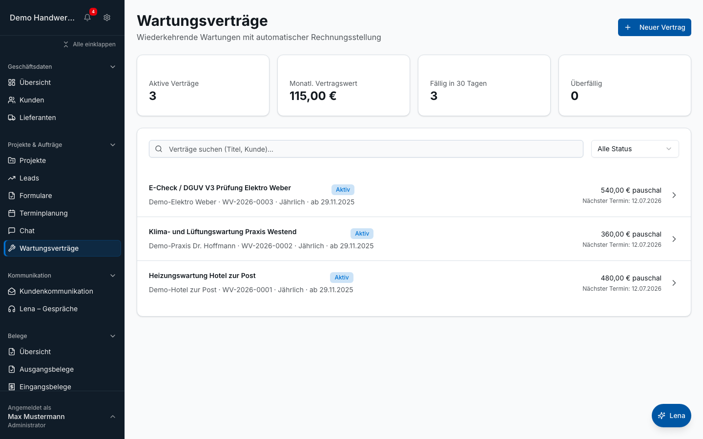Click E-Check / DGUV V3 Prüfung title
This screenshot has height=439, width=703.
click(x=220, y=188)
